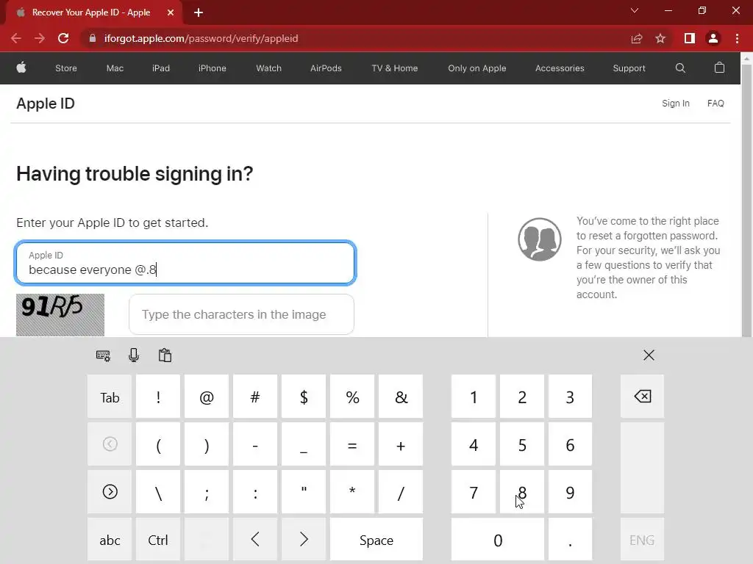Tap the number 5 key
Viewport: 753px width, 564px height.
click(522, 444)
